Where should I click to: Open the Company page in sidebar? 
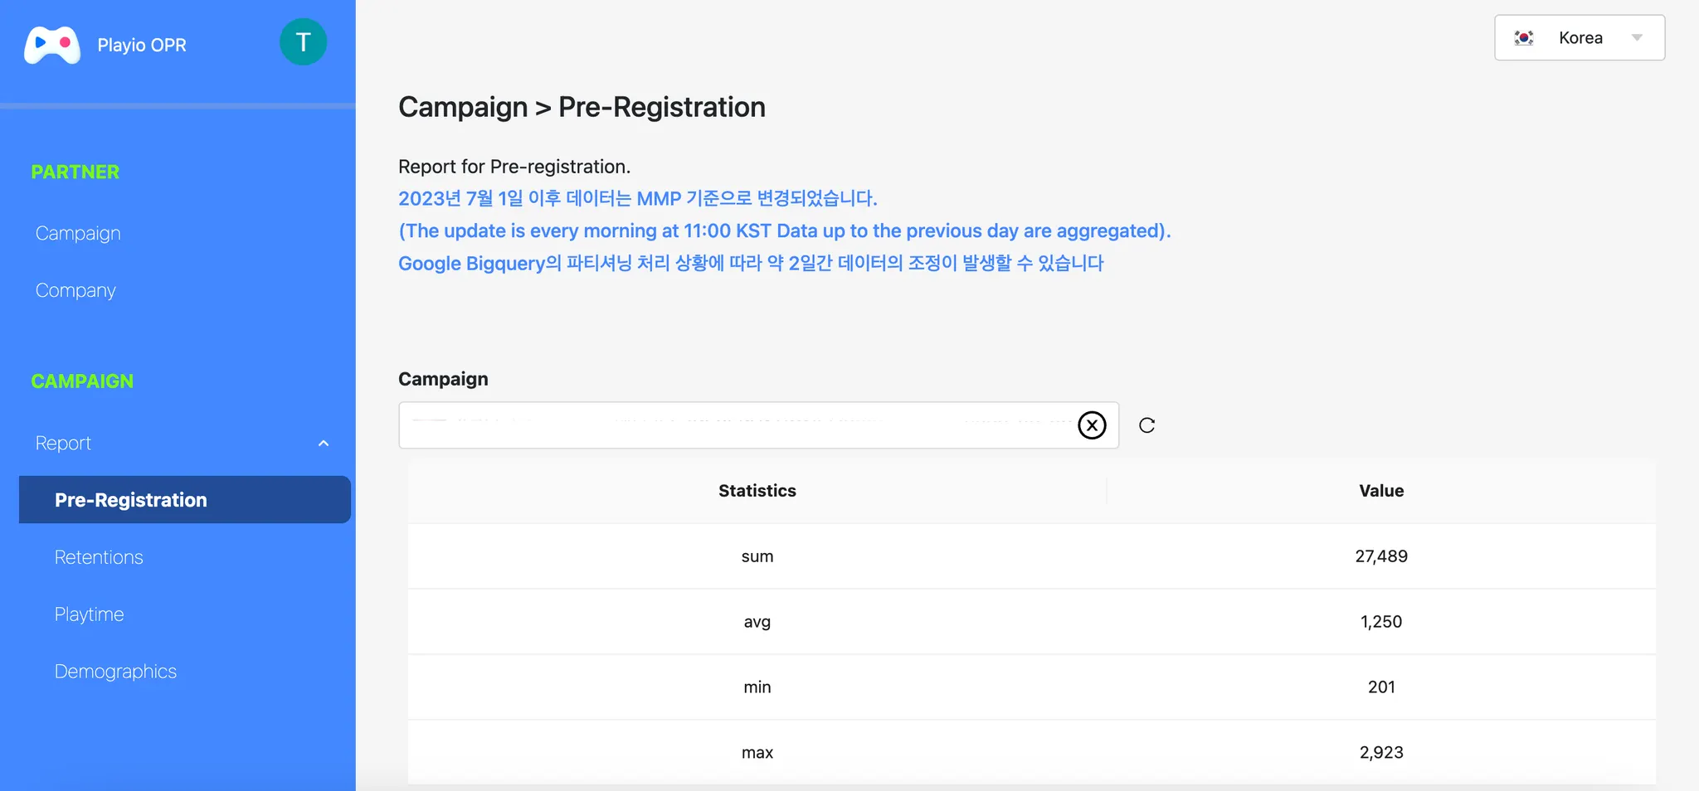point(75,291)
